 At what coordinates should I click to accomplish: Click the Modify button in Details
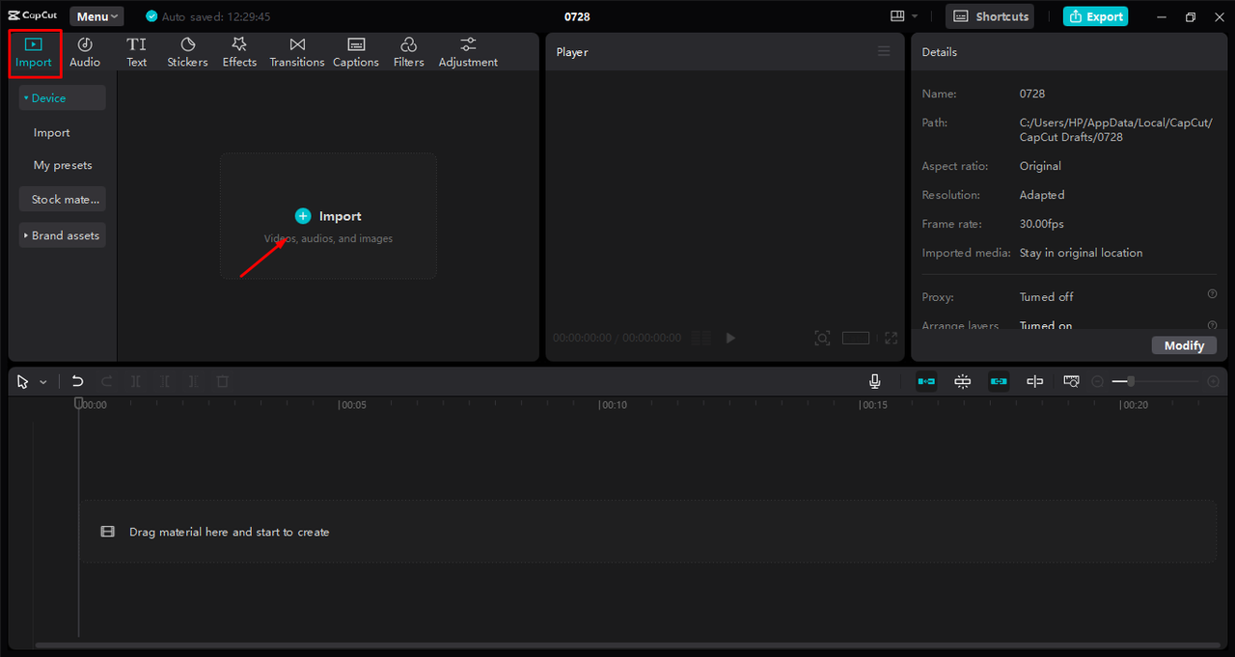point(1184,345)
